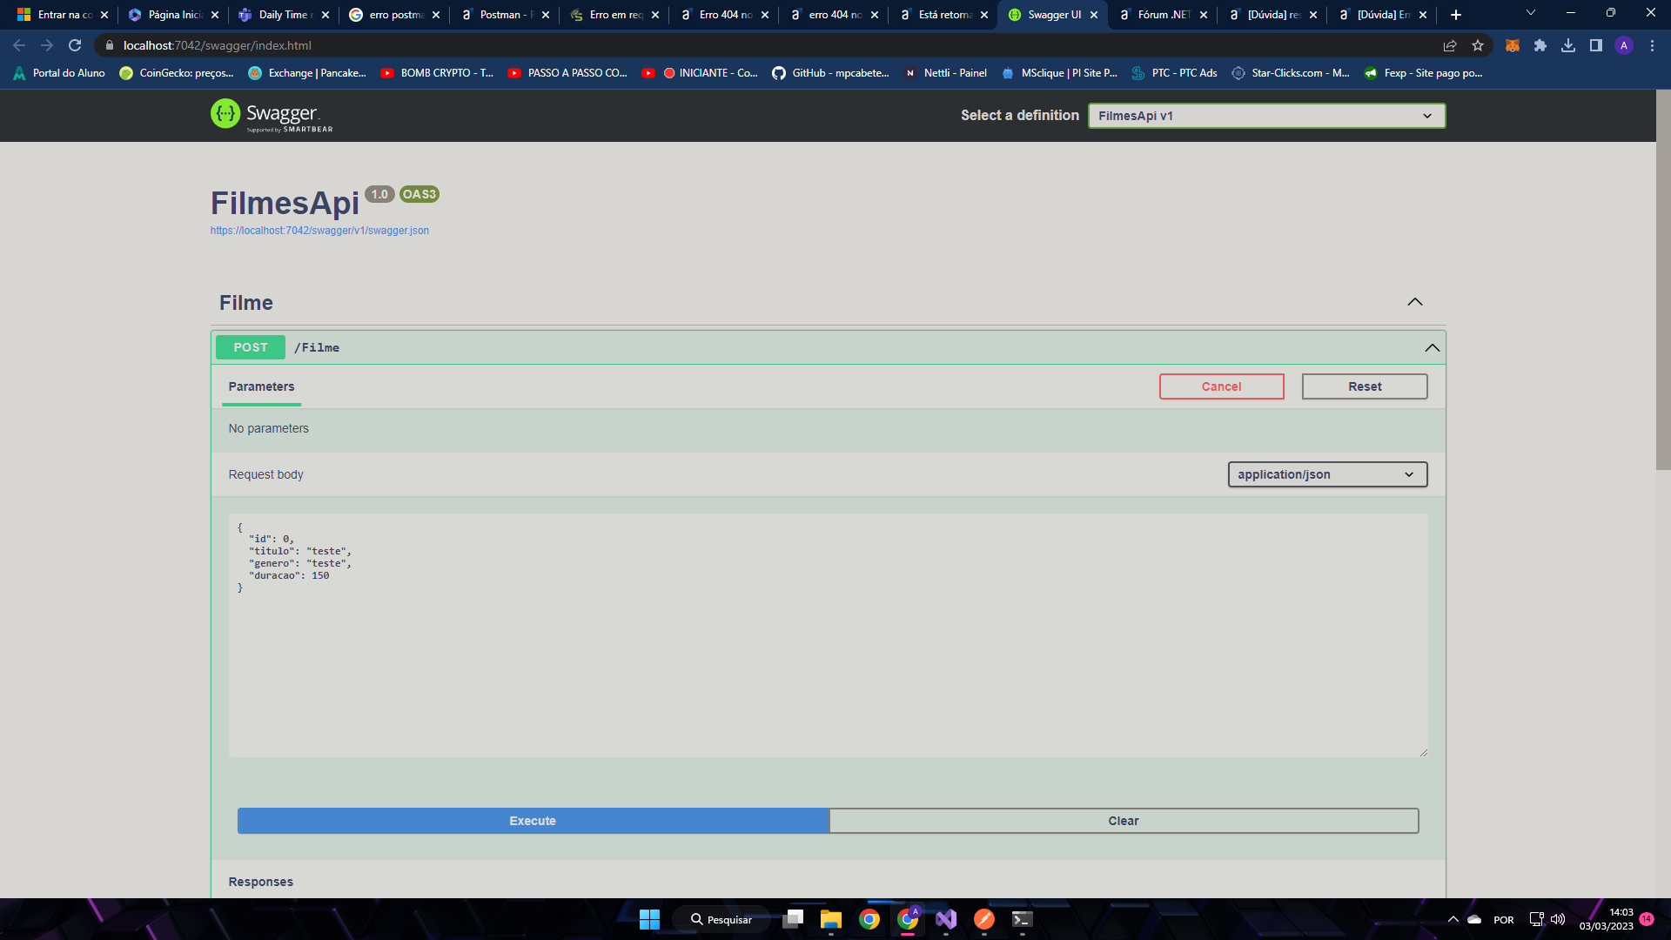Open the browser Downloads icon
The image size is (1671, 940).
[1568, 45]
